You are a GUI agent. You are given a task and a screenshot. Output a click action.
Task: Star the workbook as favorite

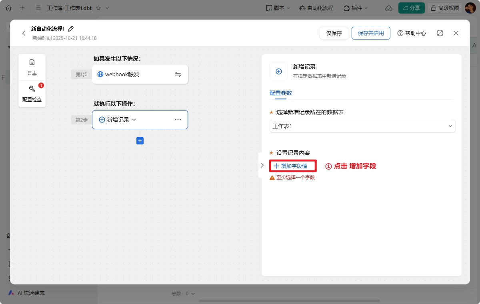pos(98,8)
